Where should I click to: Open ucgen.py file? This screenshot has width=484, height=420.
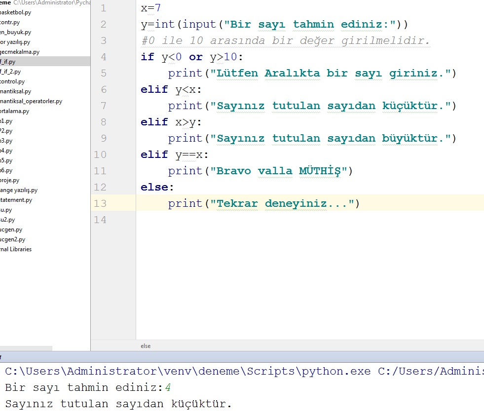coord(11,230)
